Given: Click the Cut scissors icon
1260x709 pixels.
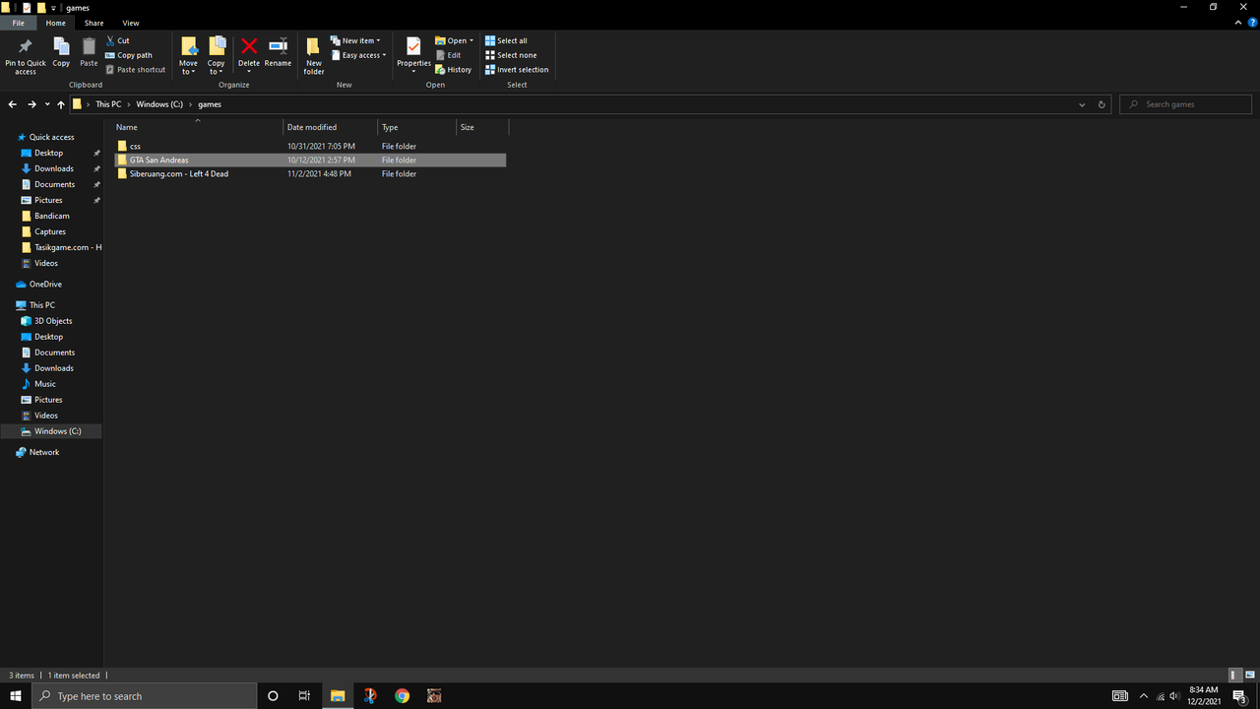Looking at the screenshot, I should (111, 40).
